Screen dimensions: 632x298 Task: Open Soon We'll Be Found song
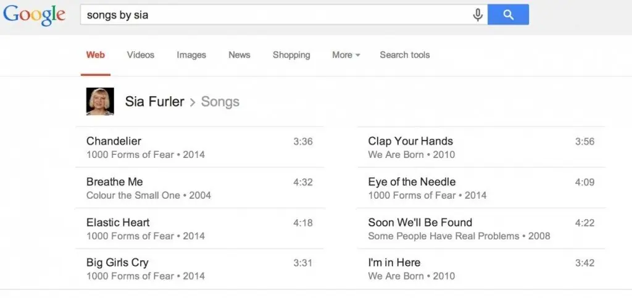(420, 223)
